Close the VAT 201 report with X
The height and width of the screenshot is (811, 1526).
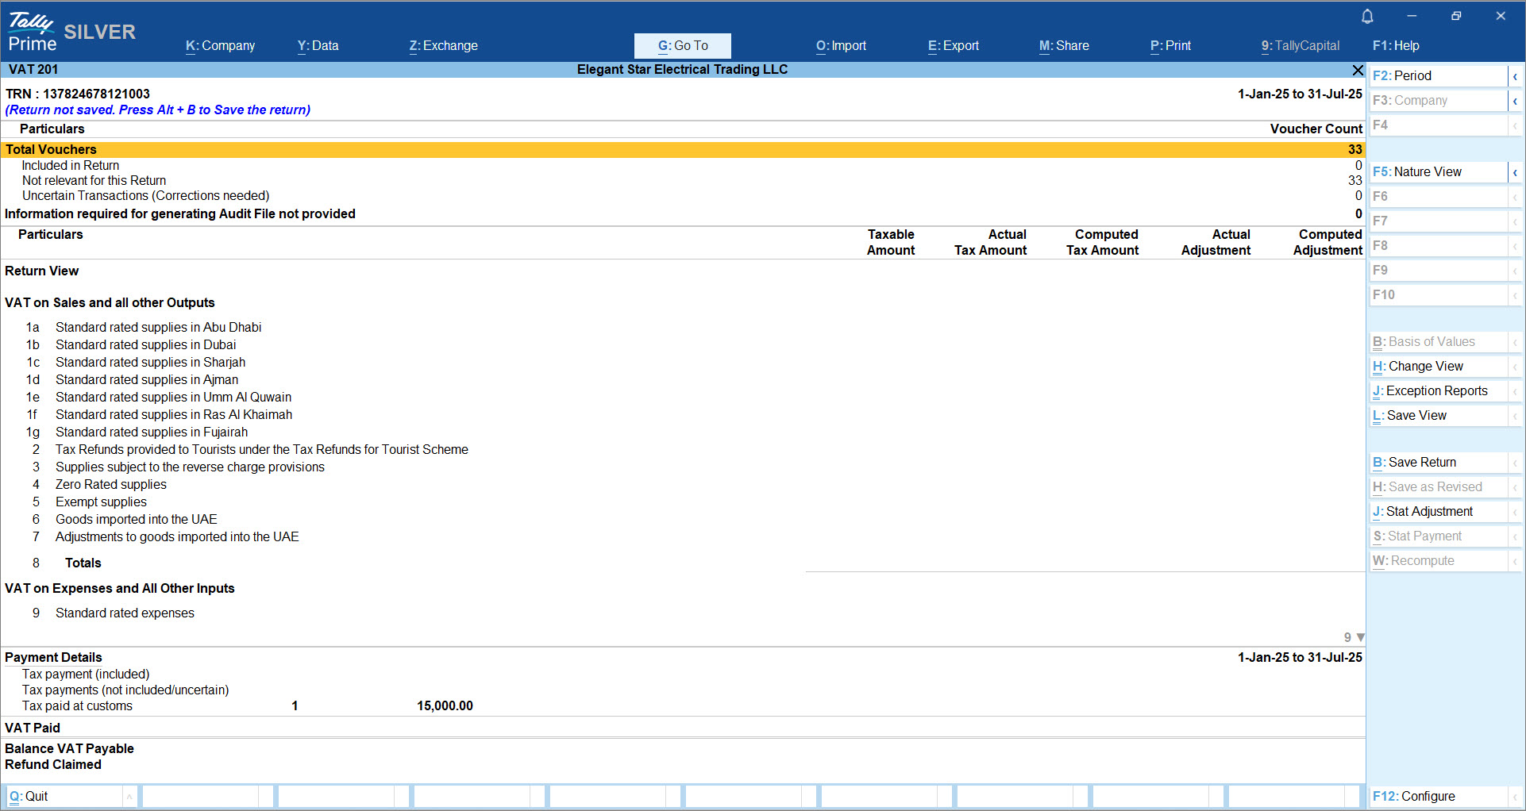(1358, 71)
